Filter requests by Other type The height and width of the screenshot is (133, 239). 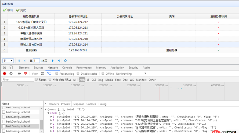[152, 80]
